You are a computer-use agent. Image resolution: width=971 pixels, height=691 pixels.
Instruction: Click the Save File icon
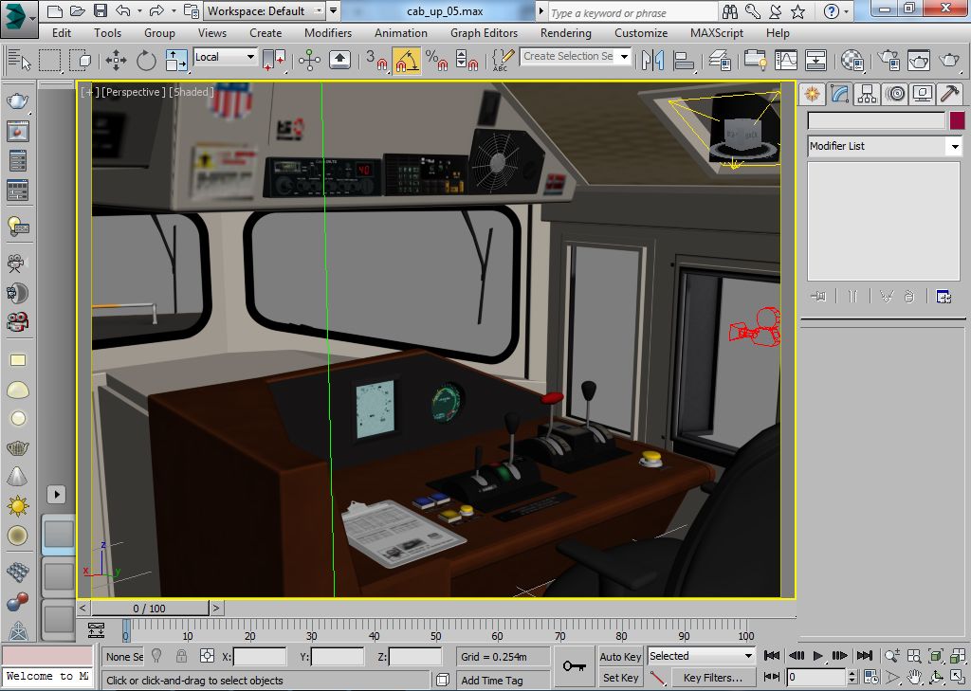[100, 10]
